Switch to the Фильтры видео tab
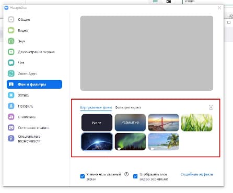The width and height of the screenshot is (233, 193). click(128, 107)
